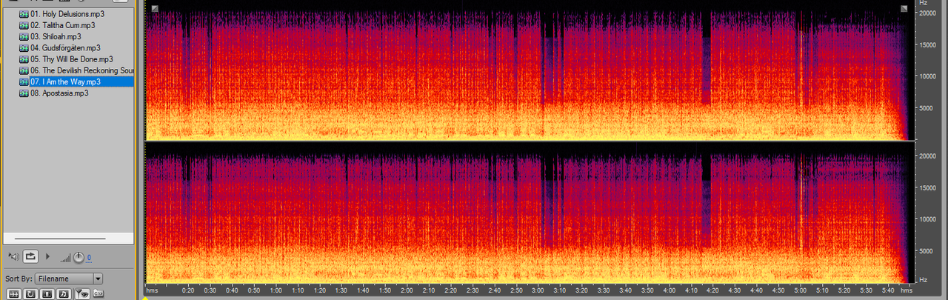Toggle the Show Loop Files button
948x300 pixels.
[x=30, y=294]
